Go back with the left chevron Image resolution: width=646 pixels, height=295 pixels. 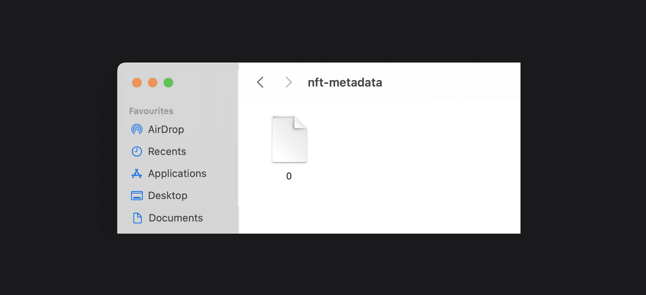click(x=260, y=82)
